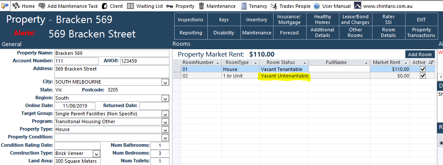Click the Home footprints icon

click(x=17, y=6)
